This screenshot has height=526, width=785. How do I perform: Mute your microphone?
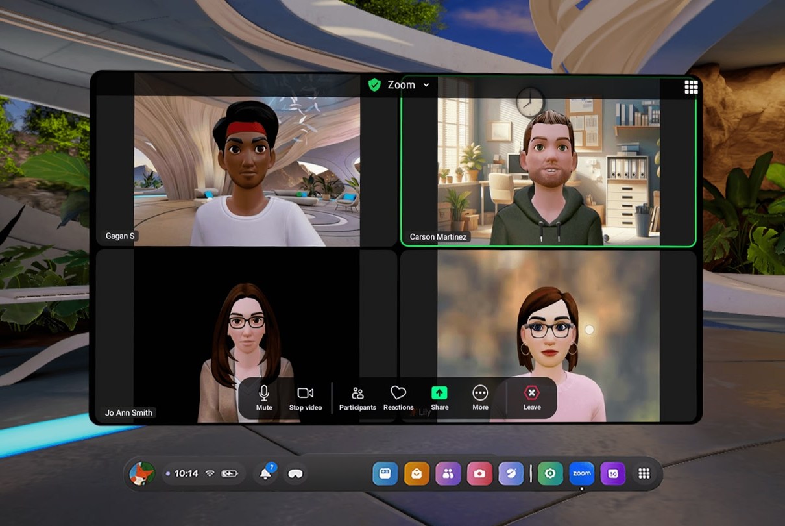(263, 397)
